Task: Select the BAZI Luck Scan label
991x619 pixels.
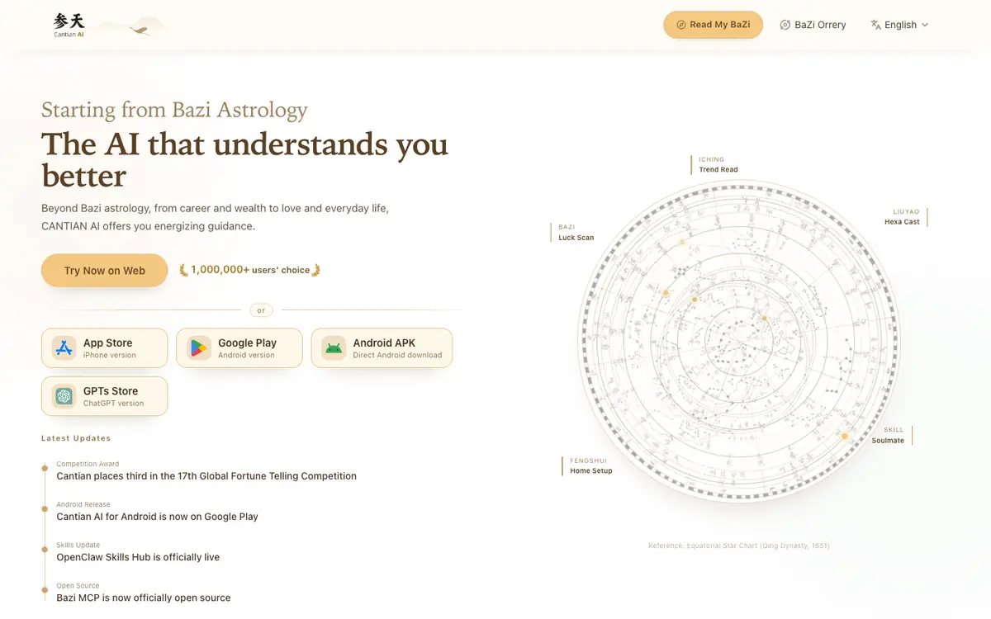Action: tap(574, 232)
